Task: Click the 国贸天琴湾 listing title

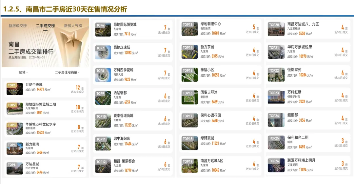Action: tap(209, 92)
